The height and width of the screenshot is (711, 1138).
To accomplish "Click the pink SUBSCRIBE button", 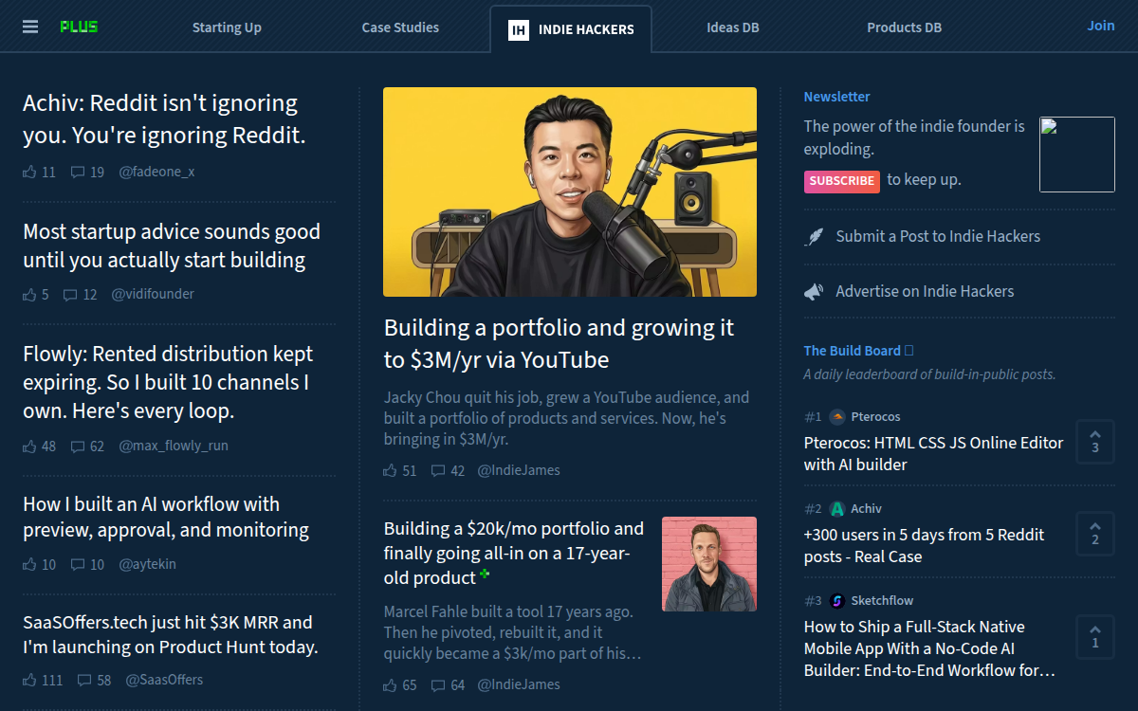I will (x=841, y=181).
